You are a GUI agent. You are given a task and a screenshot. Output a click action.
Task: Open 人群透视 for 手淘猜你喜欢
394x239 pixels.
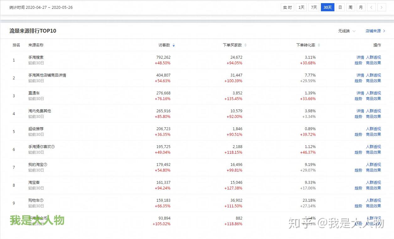pos(373,147)
